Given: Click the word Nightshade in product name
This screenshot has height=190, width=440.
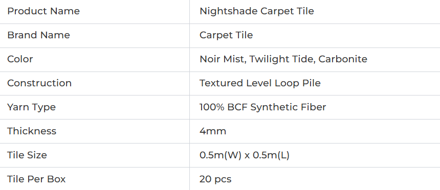Looking at the screenshot, I should (229, 11).
